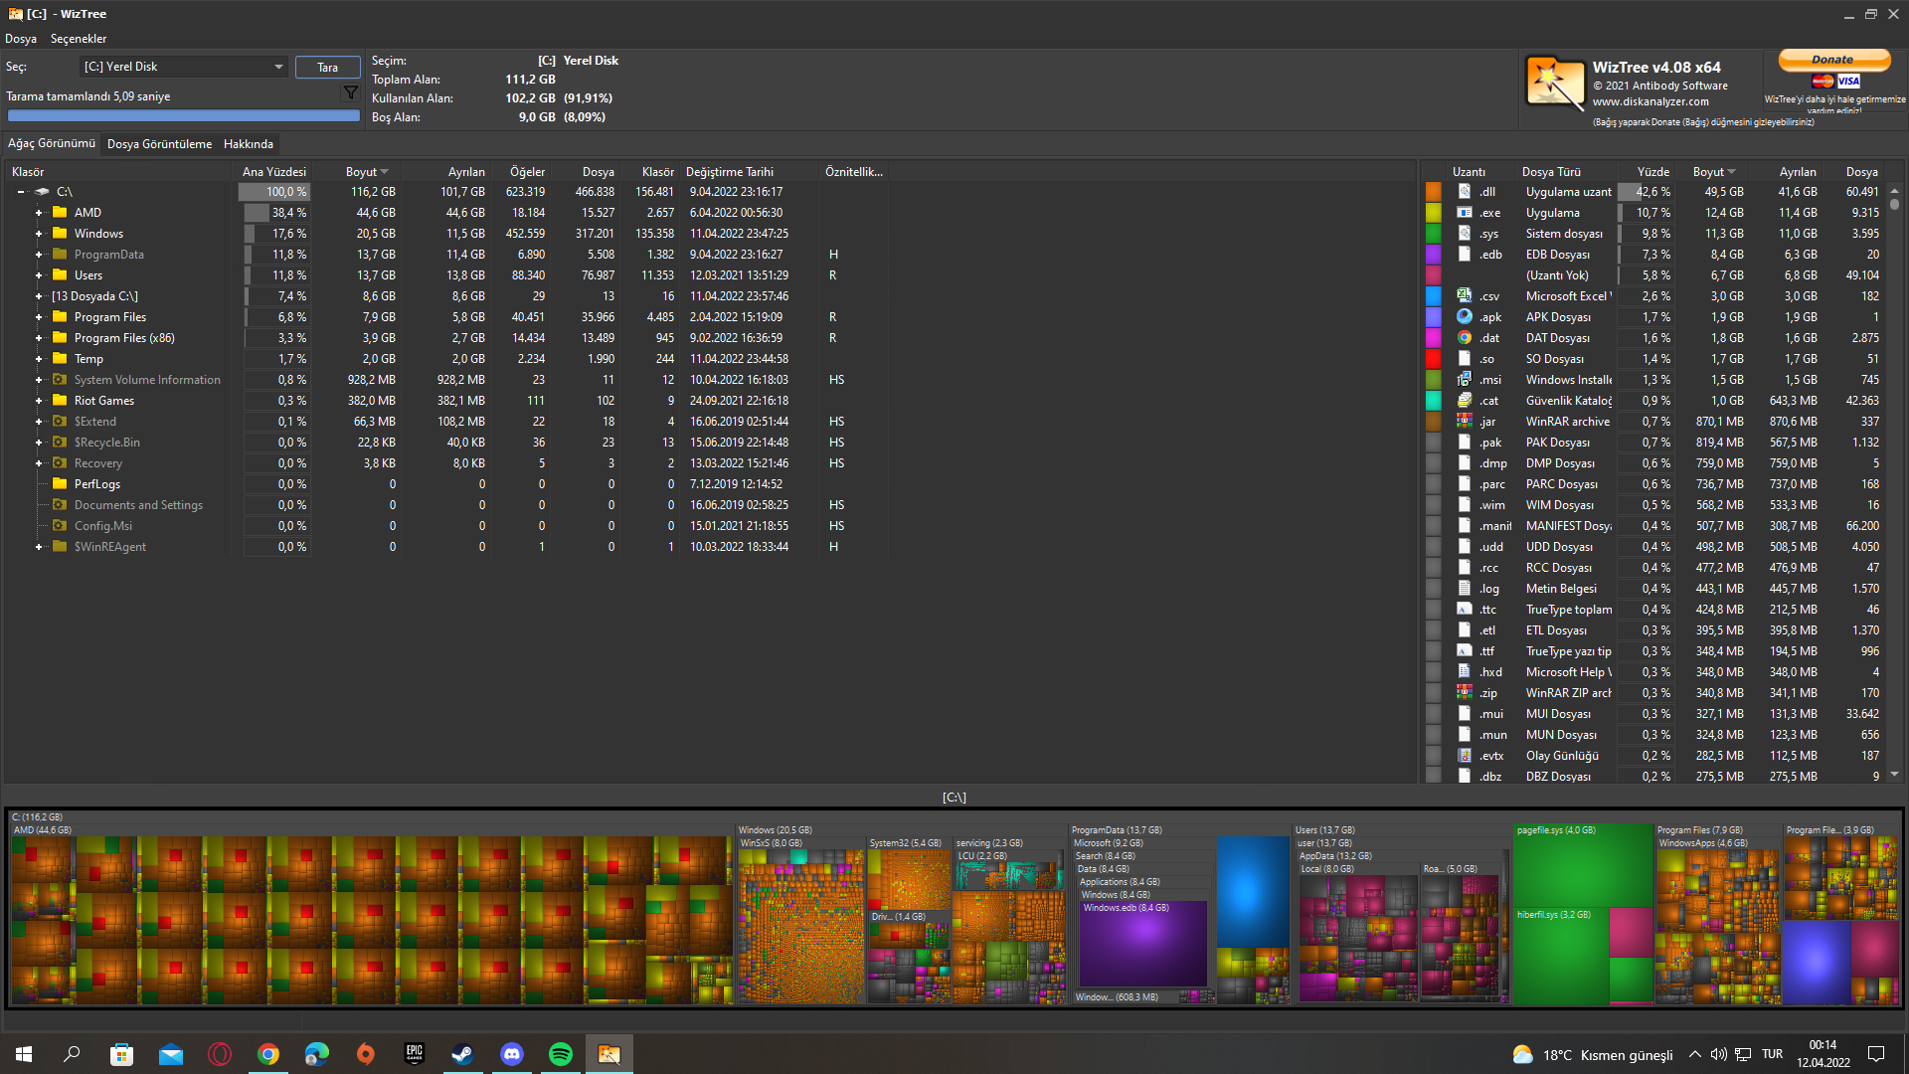The height and width of the screenshot is (1074, 1909).
Task: Click the Tara scan button
Action: (x=328, y=67)
